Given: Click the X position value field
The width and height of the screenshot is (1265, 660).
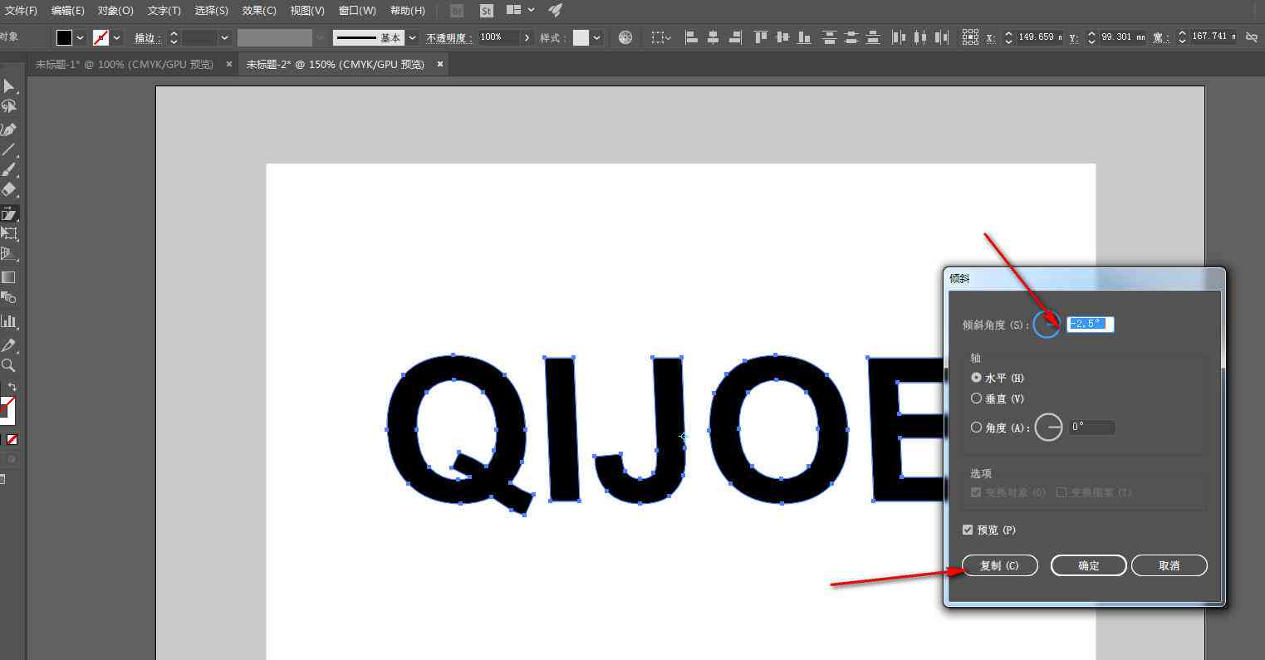Looking at the screenshot, I should [1040, 37].
